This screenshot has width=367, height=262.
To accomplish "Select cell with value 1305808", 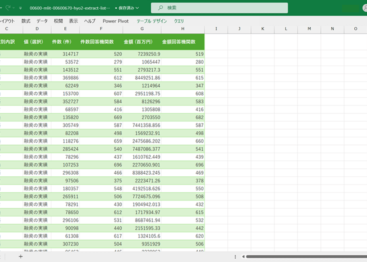I will pyautogui.click(x=142, y=110).
